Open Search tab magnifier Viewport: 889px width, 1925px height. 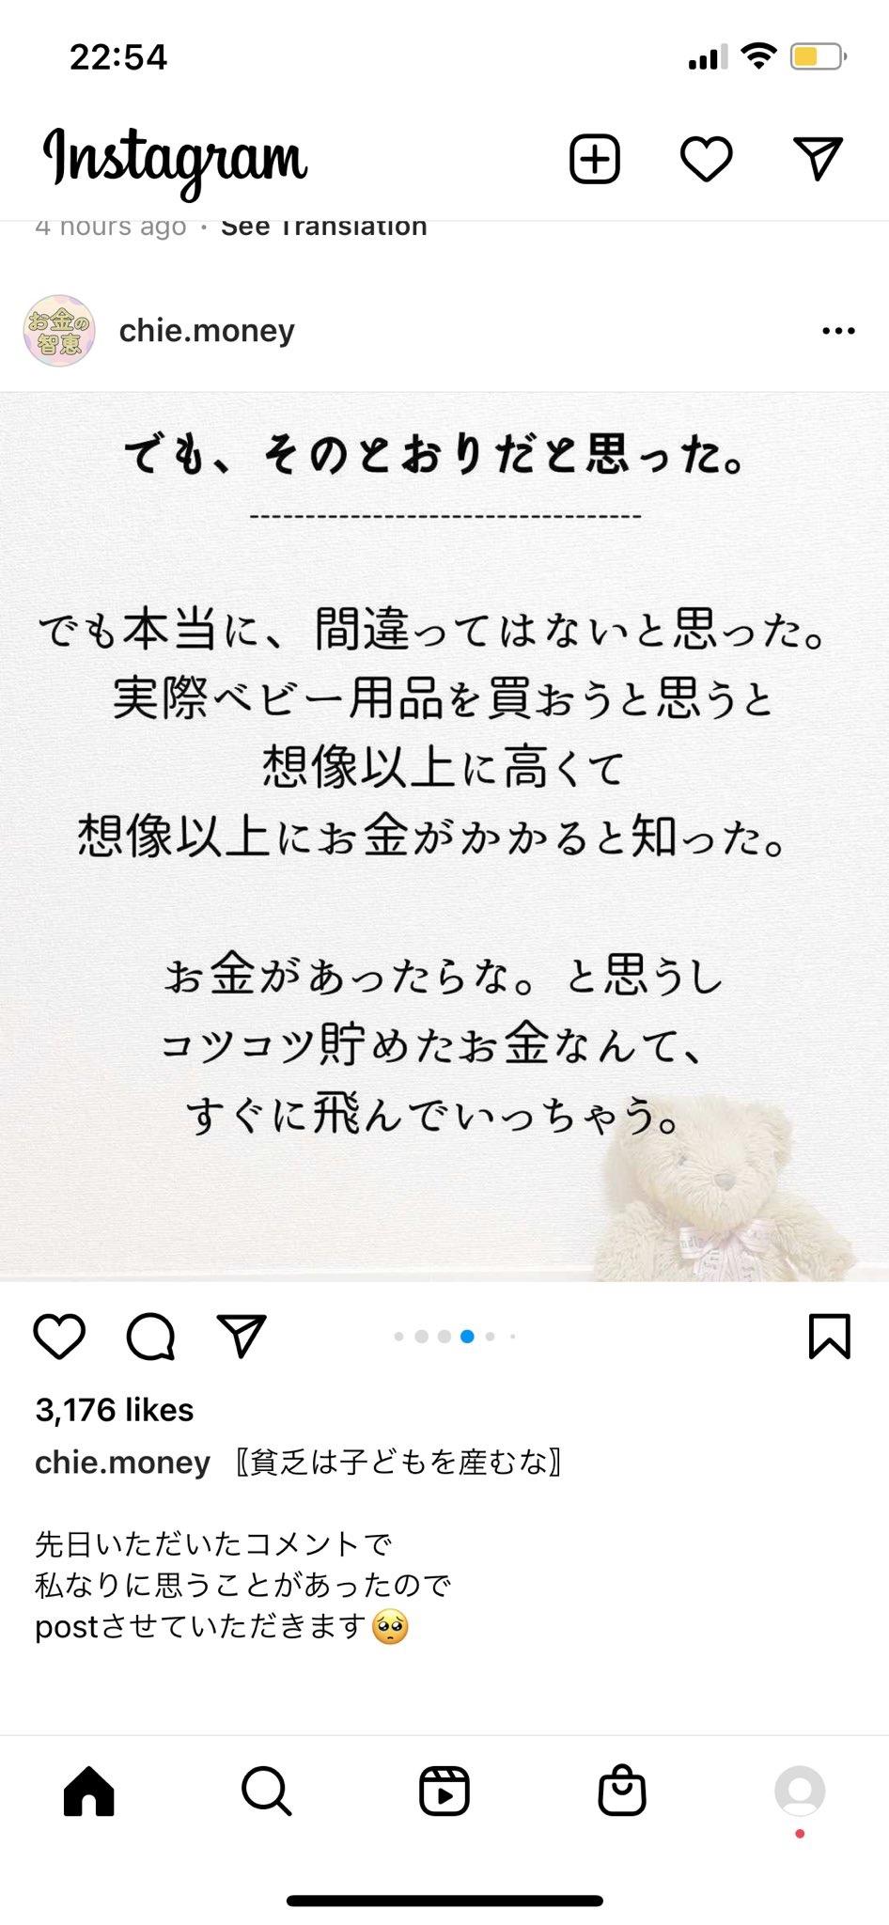[x=267, y=1791]
